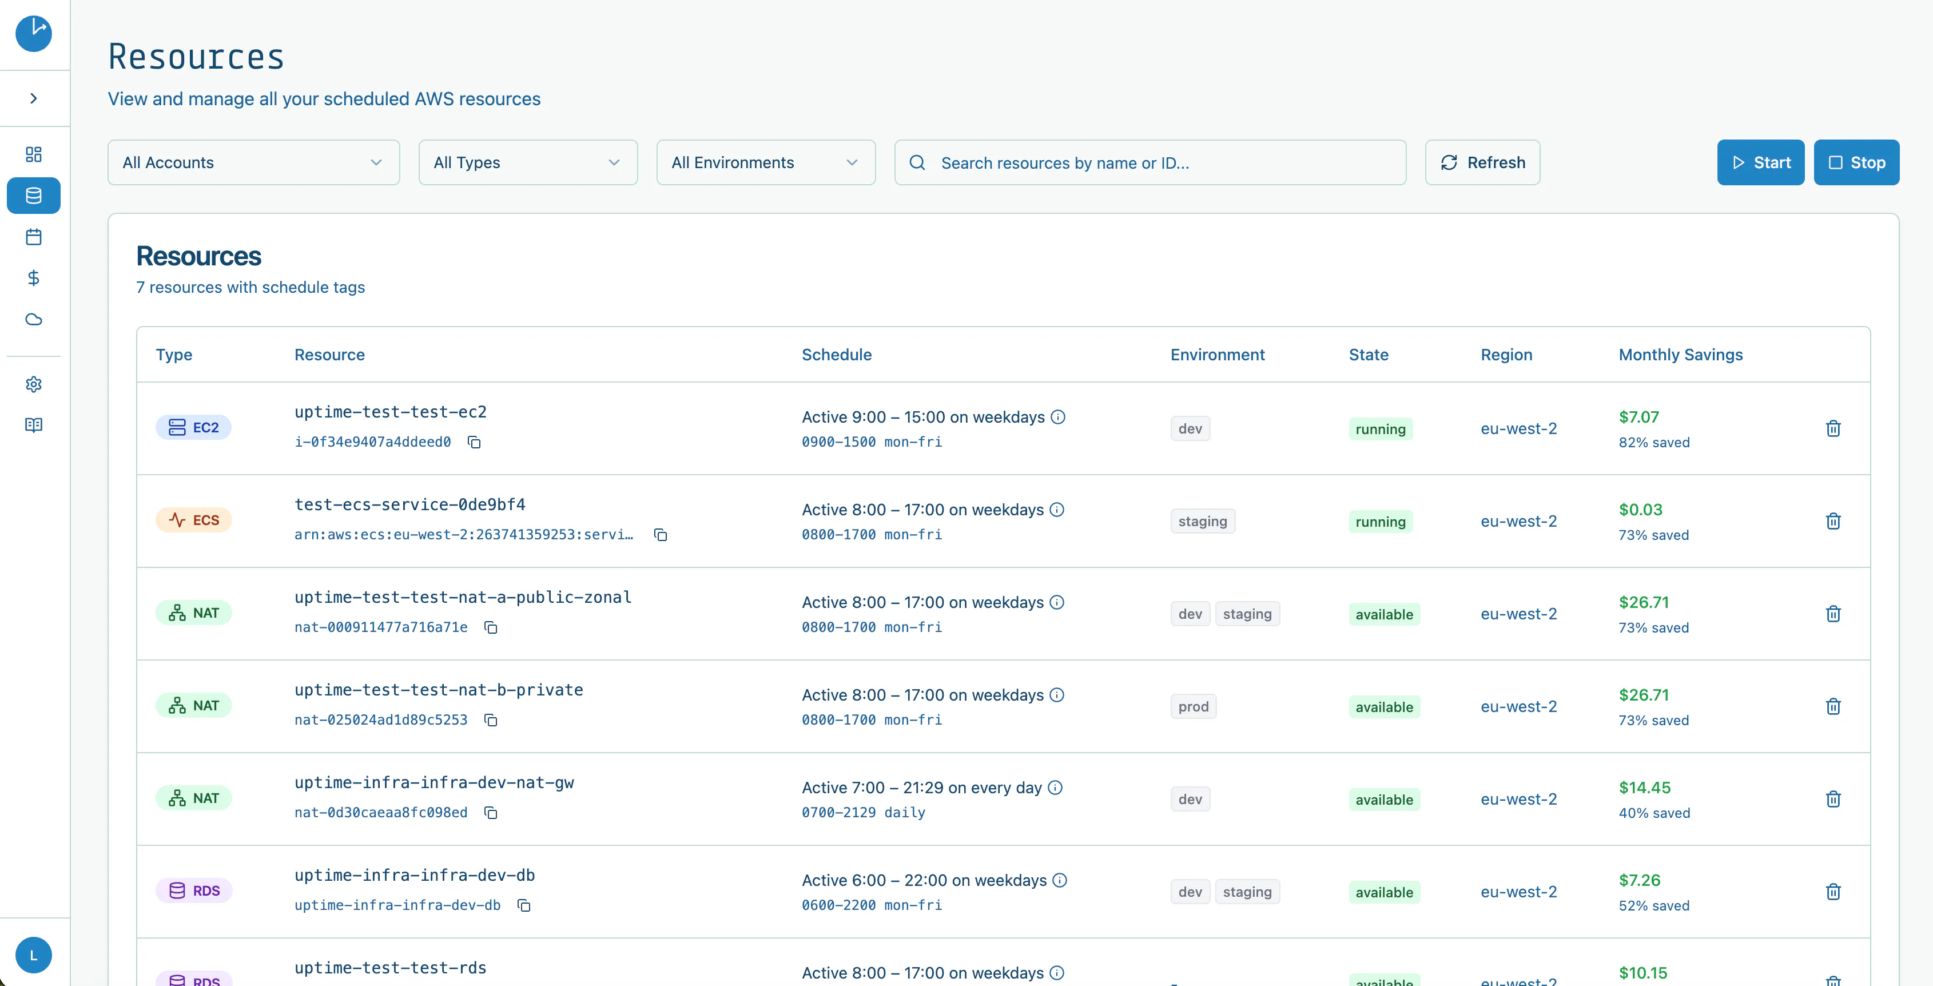Select resource name uptime-test-test-nat-a-public-zonal

click(x=463, y=597)
